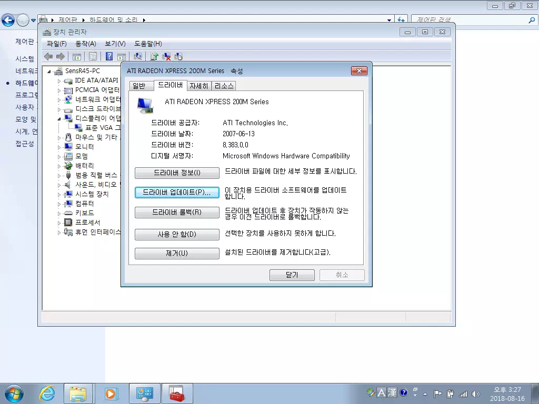
Task: Click the red toolbox taskbar button
Action: [177, 393]
